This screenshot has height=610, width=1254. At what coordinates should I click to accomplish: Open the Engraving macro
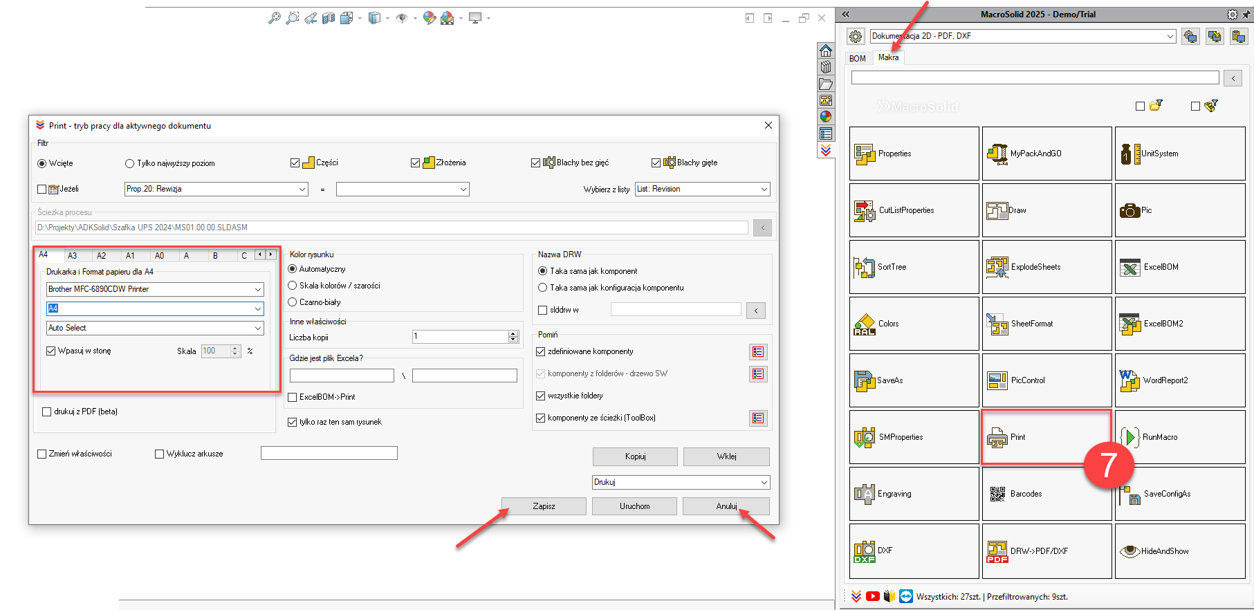tap(914, 494)
